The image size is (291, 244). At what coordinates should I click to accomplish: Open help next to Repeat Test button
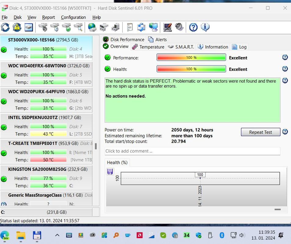click(285, 132)
